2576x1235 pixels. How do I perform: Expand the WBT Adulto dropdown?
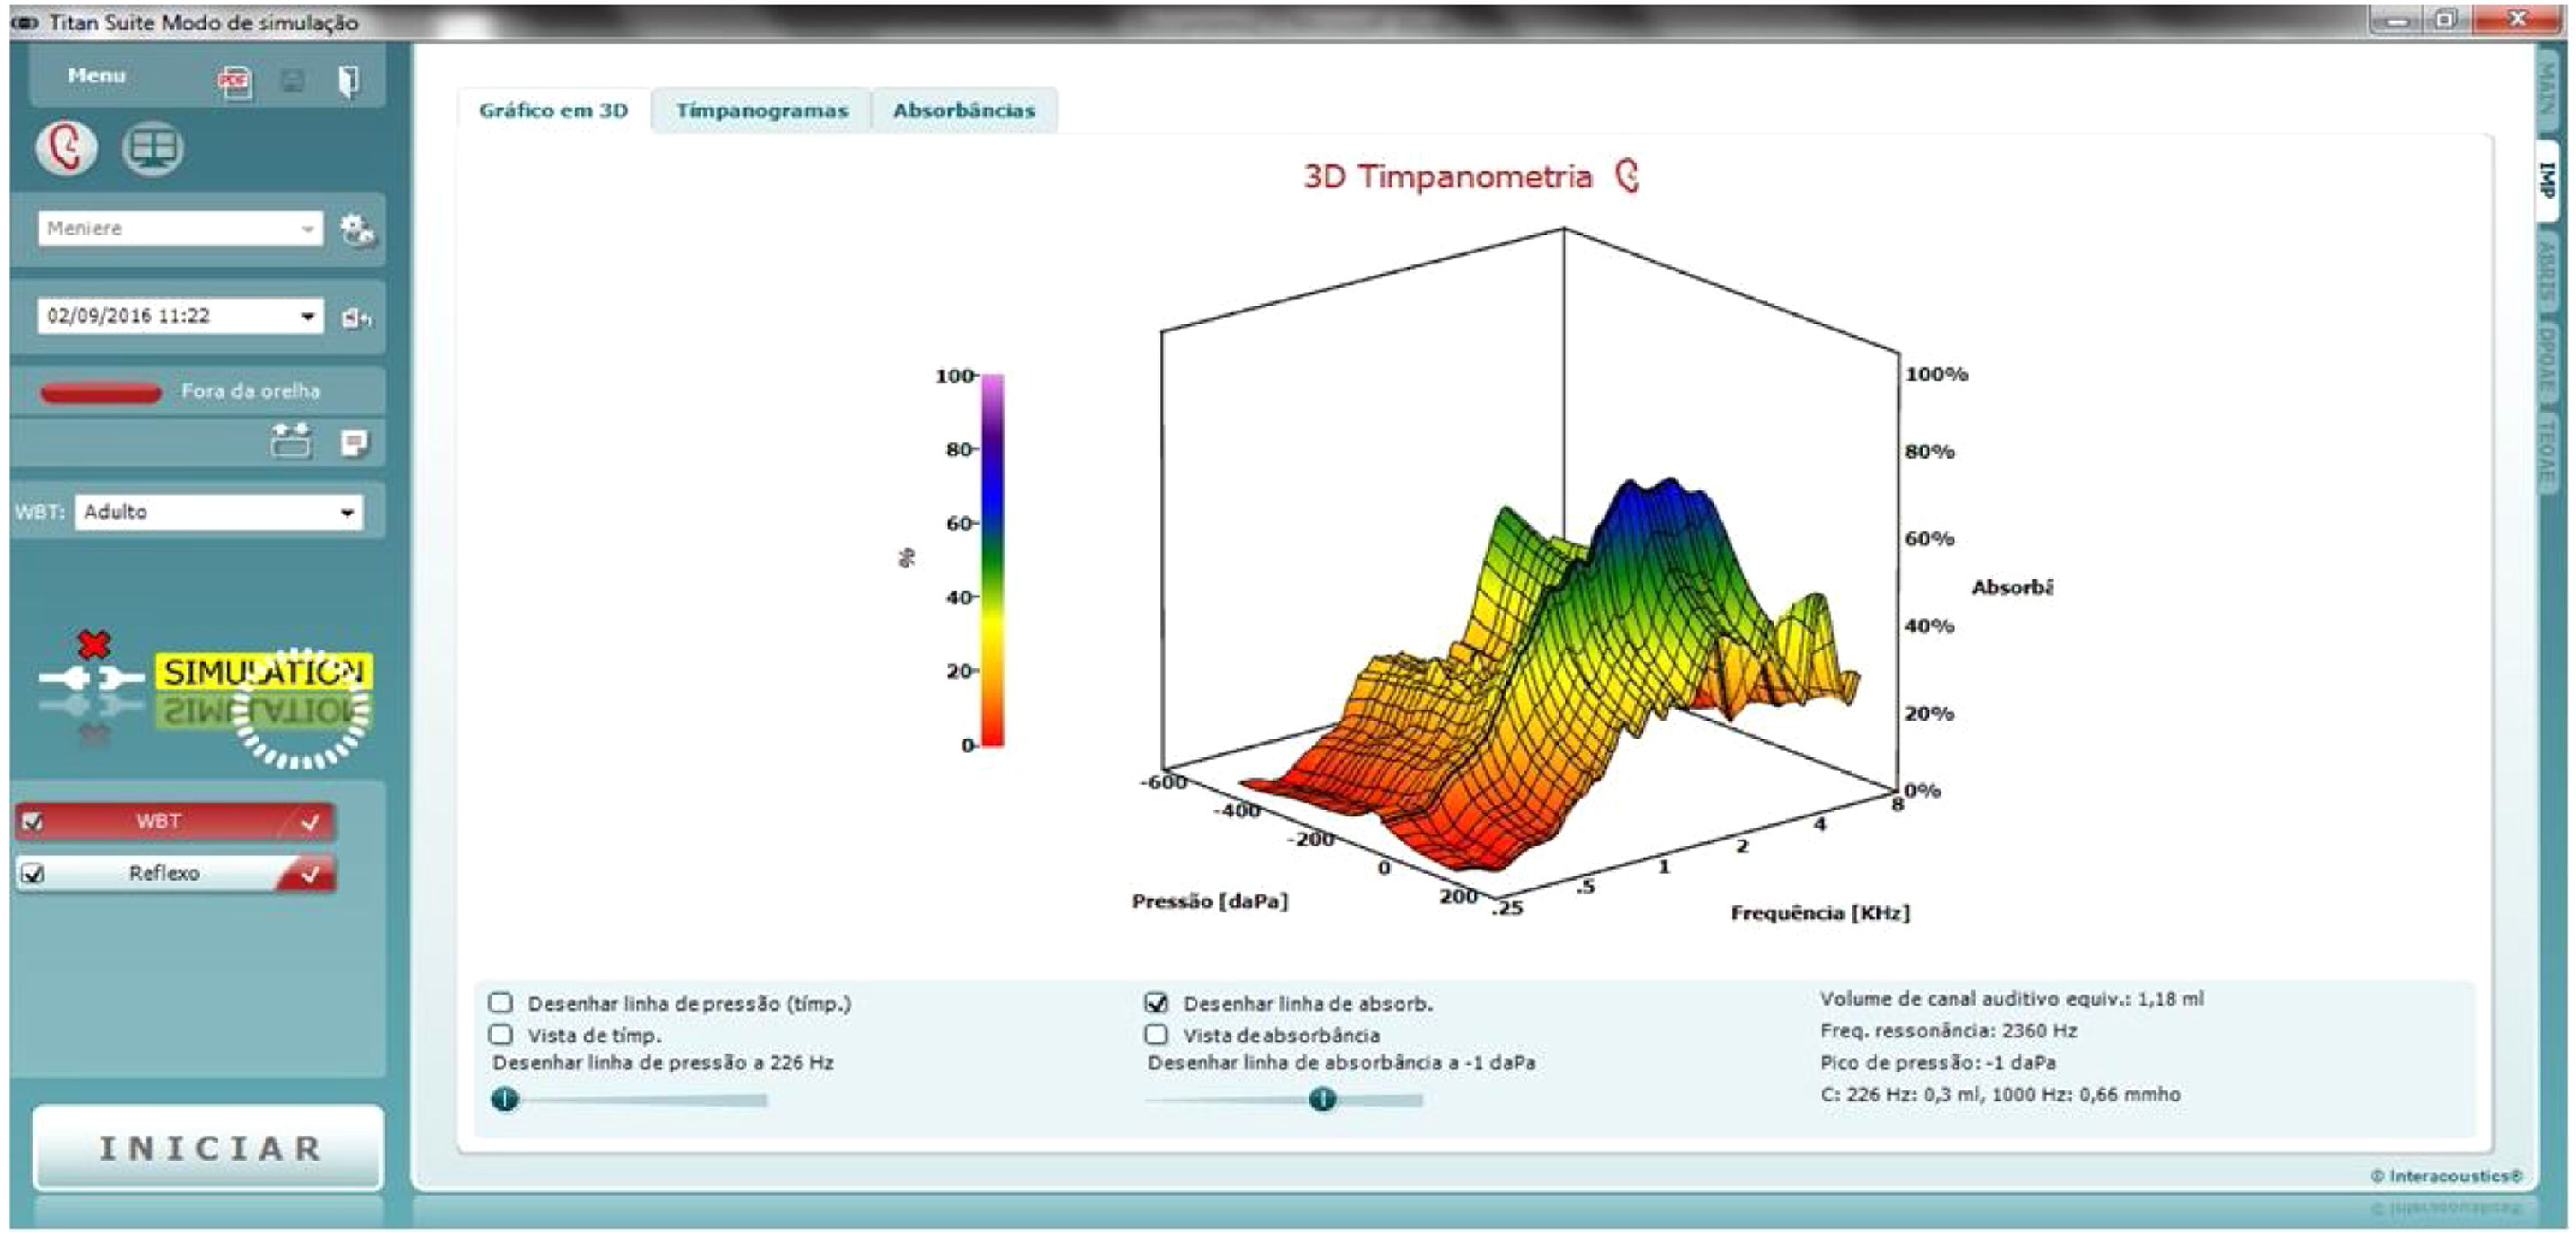[346, 513]
